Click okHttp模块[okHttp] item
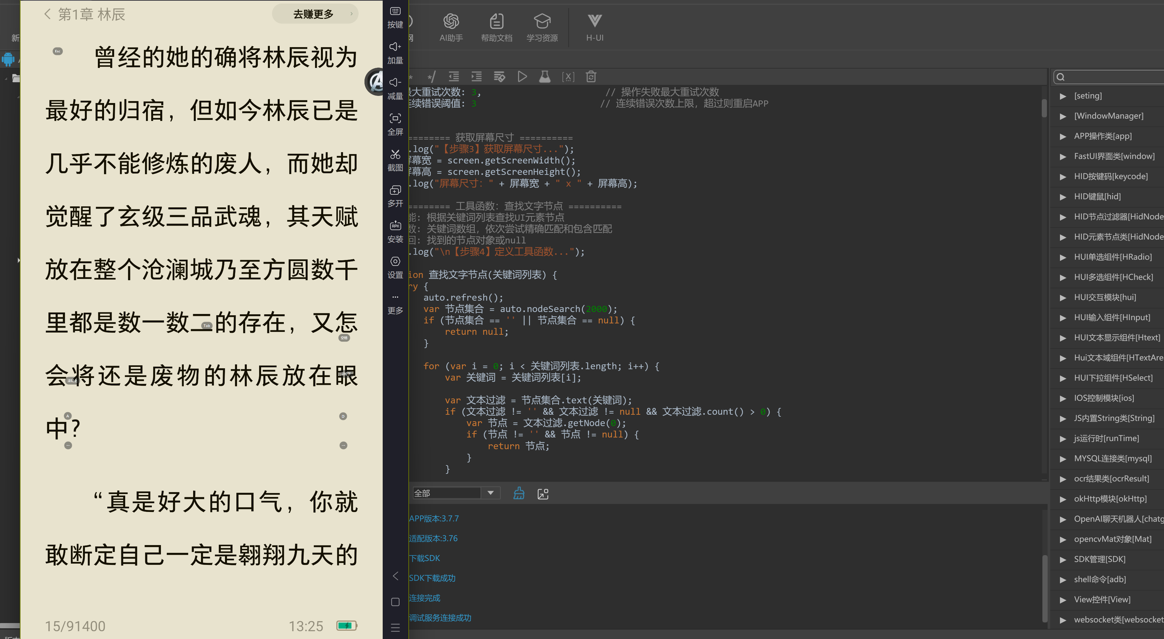Viewport: 1164px width, 639px height. pyautogui.click(x=1110, y=499)
